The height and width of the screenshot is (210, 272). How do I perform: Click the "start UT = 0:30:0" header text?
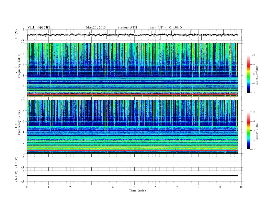(x=166, y=27)
